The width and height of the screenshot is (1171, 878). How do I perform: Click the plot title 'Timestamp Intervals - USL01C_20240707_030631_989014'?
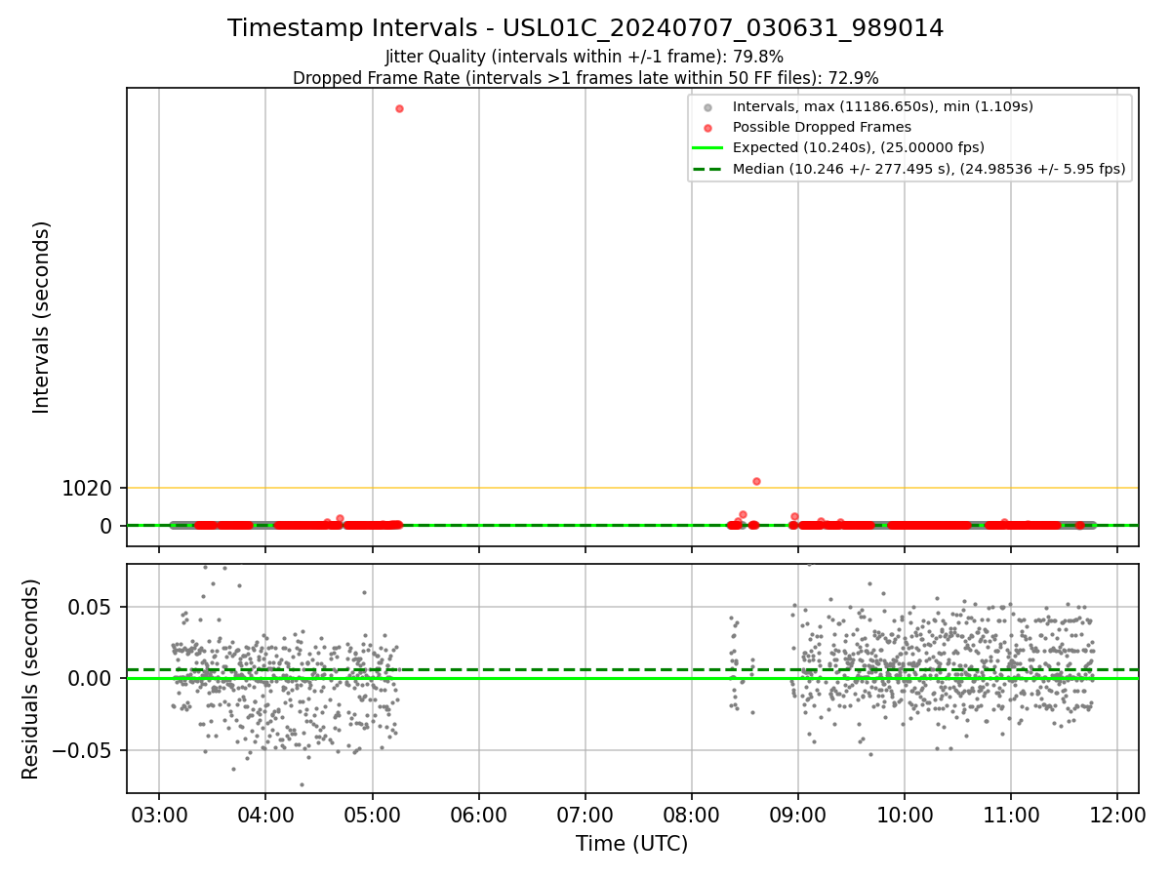[585, 28]
